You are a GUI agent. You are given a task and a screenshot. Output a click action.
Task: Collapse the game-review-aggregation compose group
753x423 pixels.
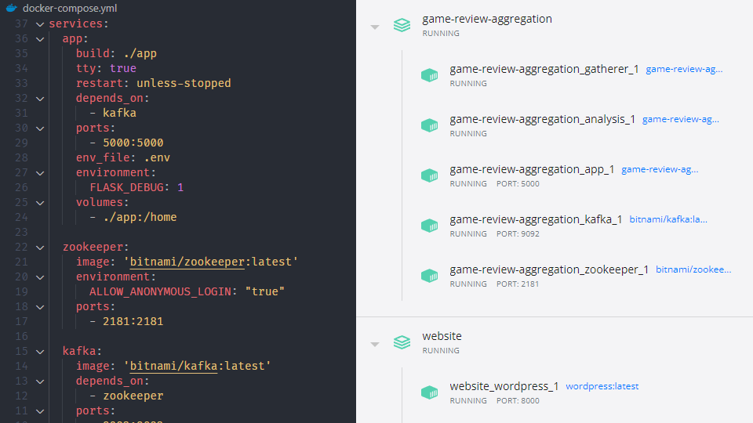(x=375, y=27)
